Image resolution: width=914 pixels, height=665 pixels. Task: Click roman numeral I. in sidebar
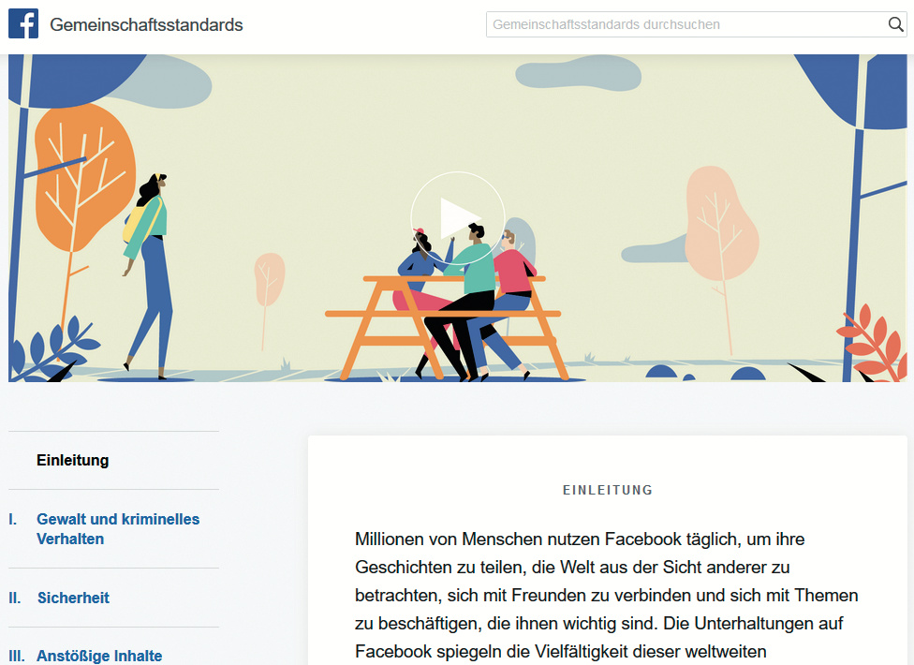(13, 519)
